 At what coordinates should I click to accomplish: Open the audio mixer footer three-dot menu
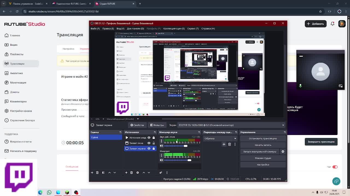tap(167, 173)
